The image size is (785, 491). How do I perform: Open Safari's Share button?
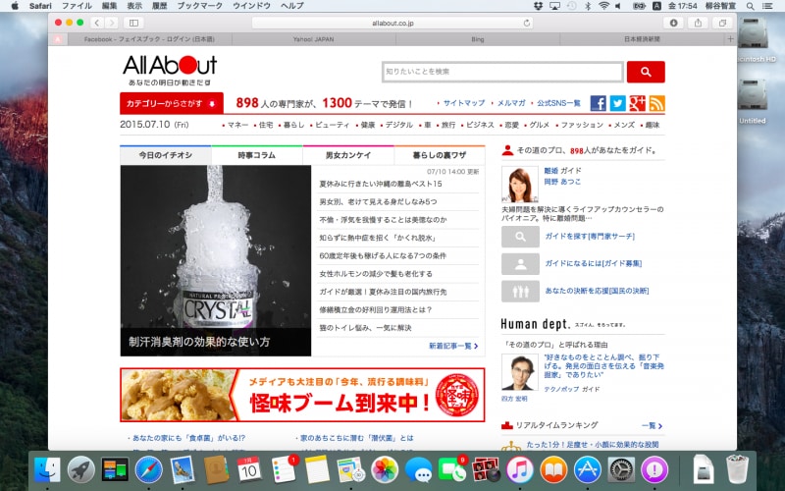[698, 23]
